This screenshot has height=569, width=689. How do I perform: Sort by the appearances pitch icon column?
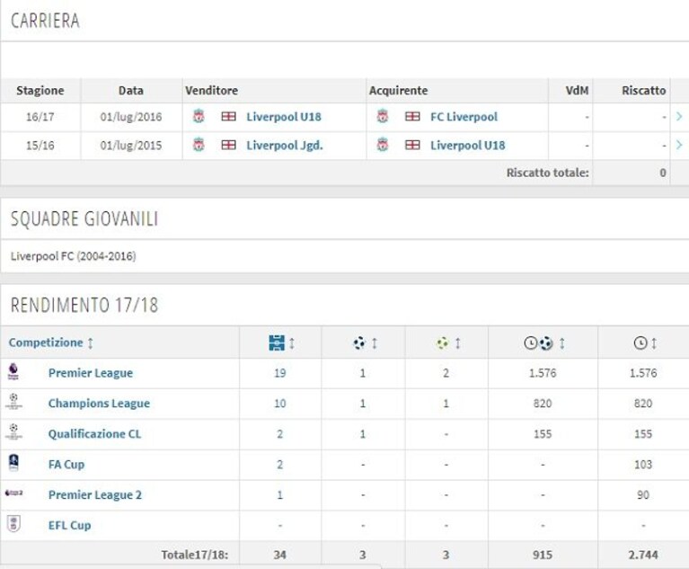coord(281,342)
